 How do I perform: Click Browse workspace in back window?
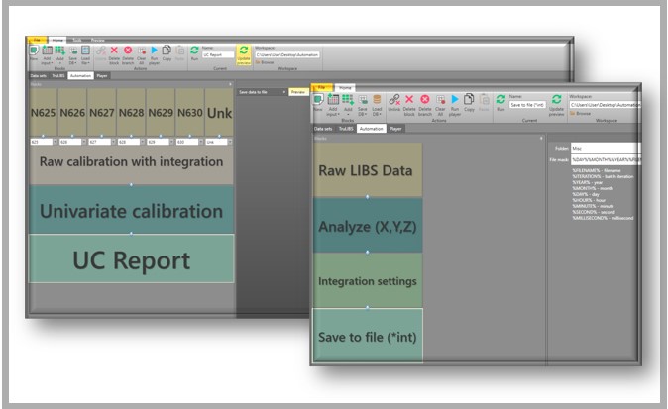tap(265, 62)
